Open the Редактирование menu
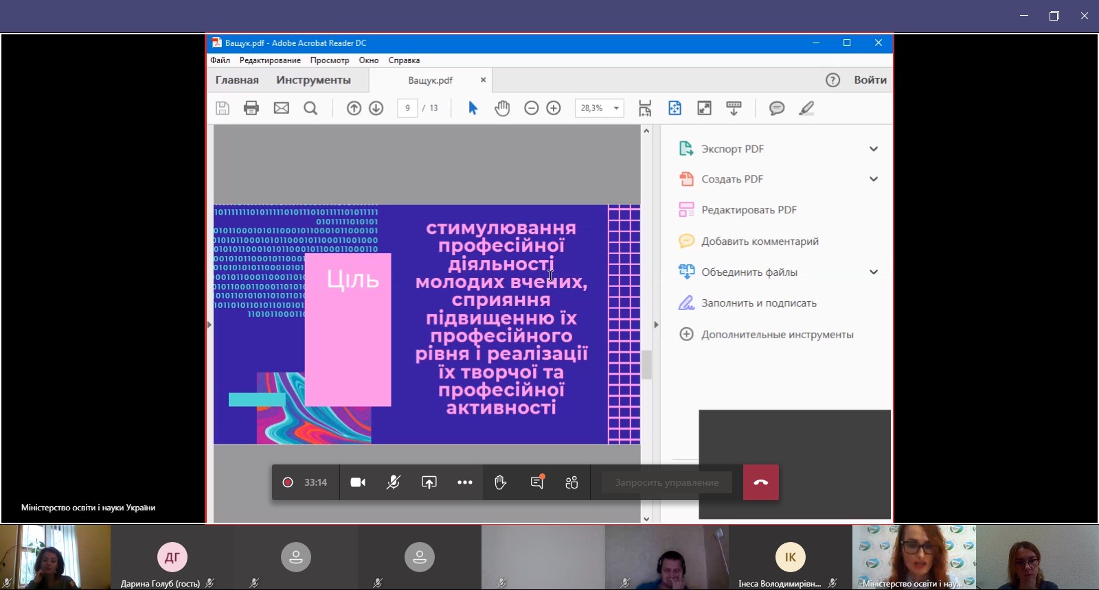 coord(270,60)
